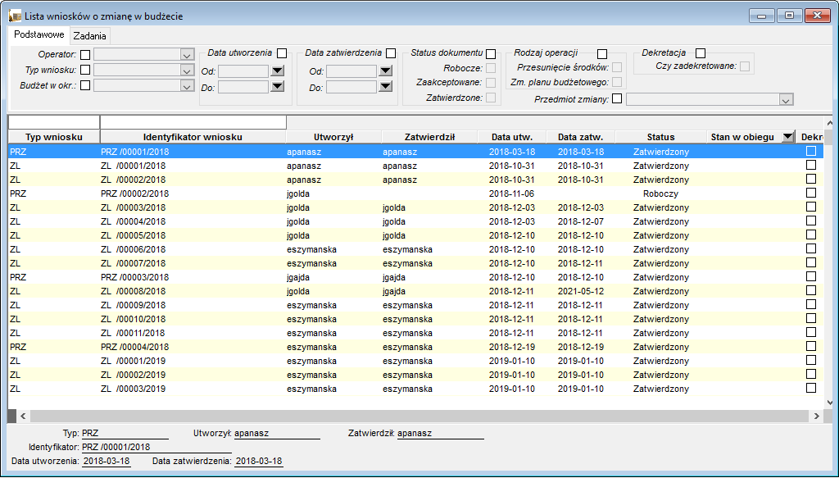The height and width of the screenshot is (478, 839).
Task: Open the 'Data zatwierdzenia' Od calendar picker
Action: pyautogui.click(x=385, y=71)
